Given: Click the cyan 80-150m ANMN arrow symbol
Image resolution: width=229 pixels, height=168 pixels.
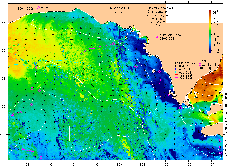Looking at the screenshot, I should pyautogui.click(x=176, y=72).
